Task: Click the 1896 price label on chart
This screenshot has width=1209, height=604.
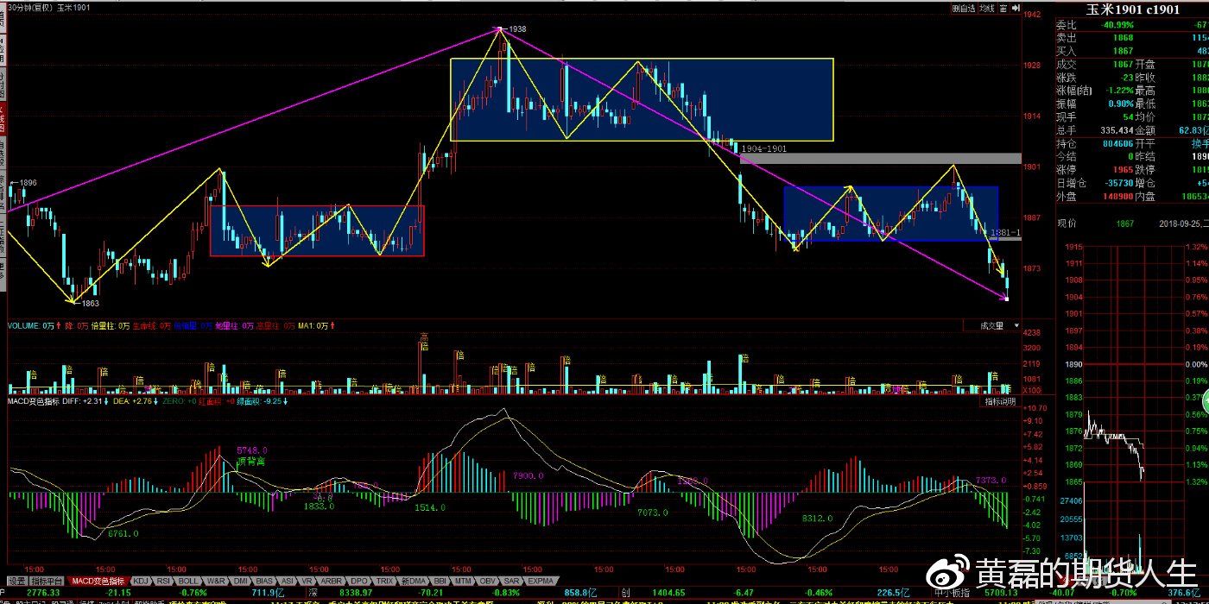Action: (28, 183)
